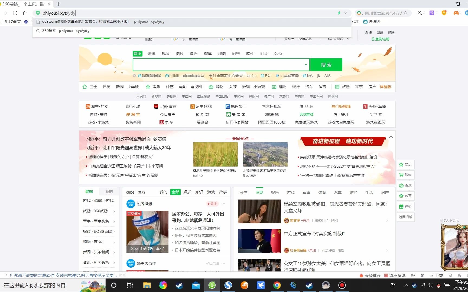Expand more quick links after A站
Image resolution: width=468 pixels, height=292 pixels.
pos(341,76)
